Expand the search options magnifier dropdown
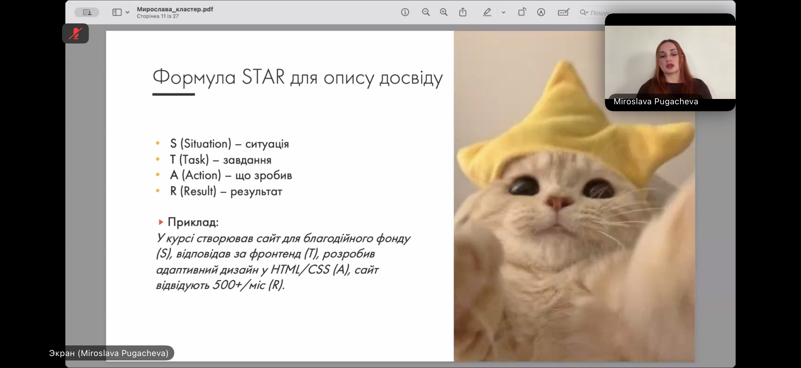This screenshot has height=368, width=801. pos(584,13)
